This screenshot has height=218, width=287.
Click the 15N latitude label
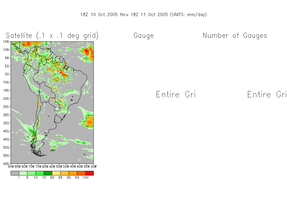[6, 42]
